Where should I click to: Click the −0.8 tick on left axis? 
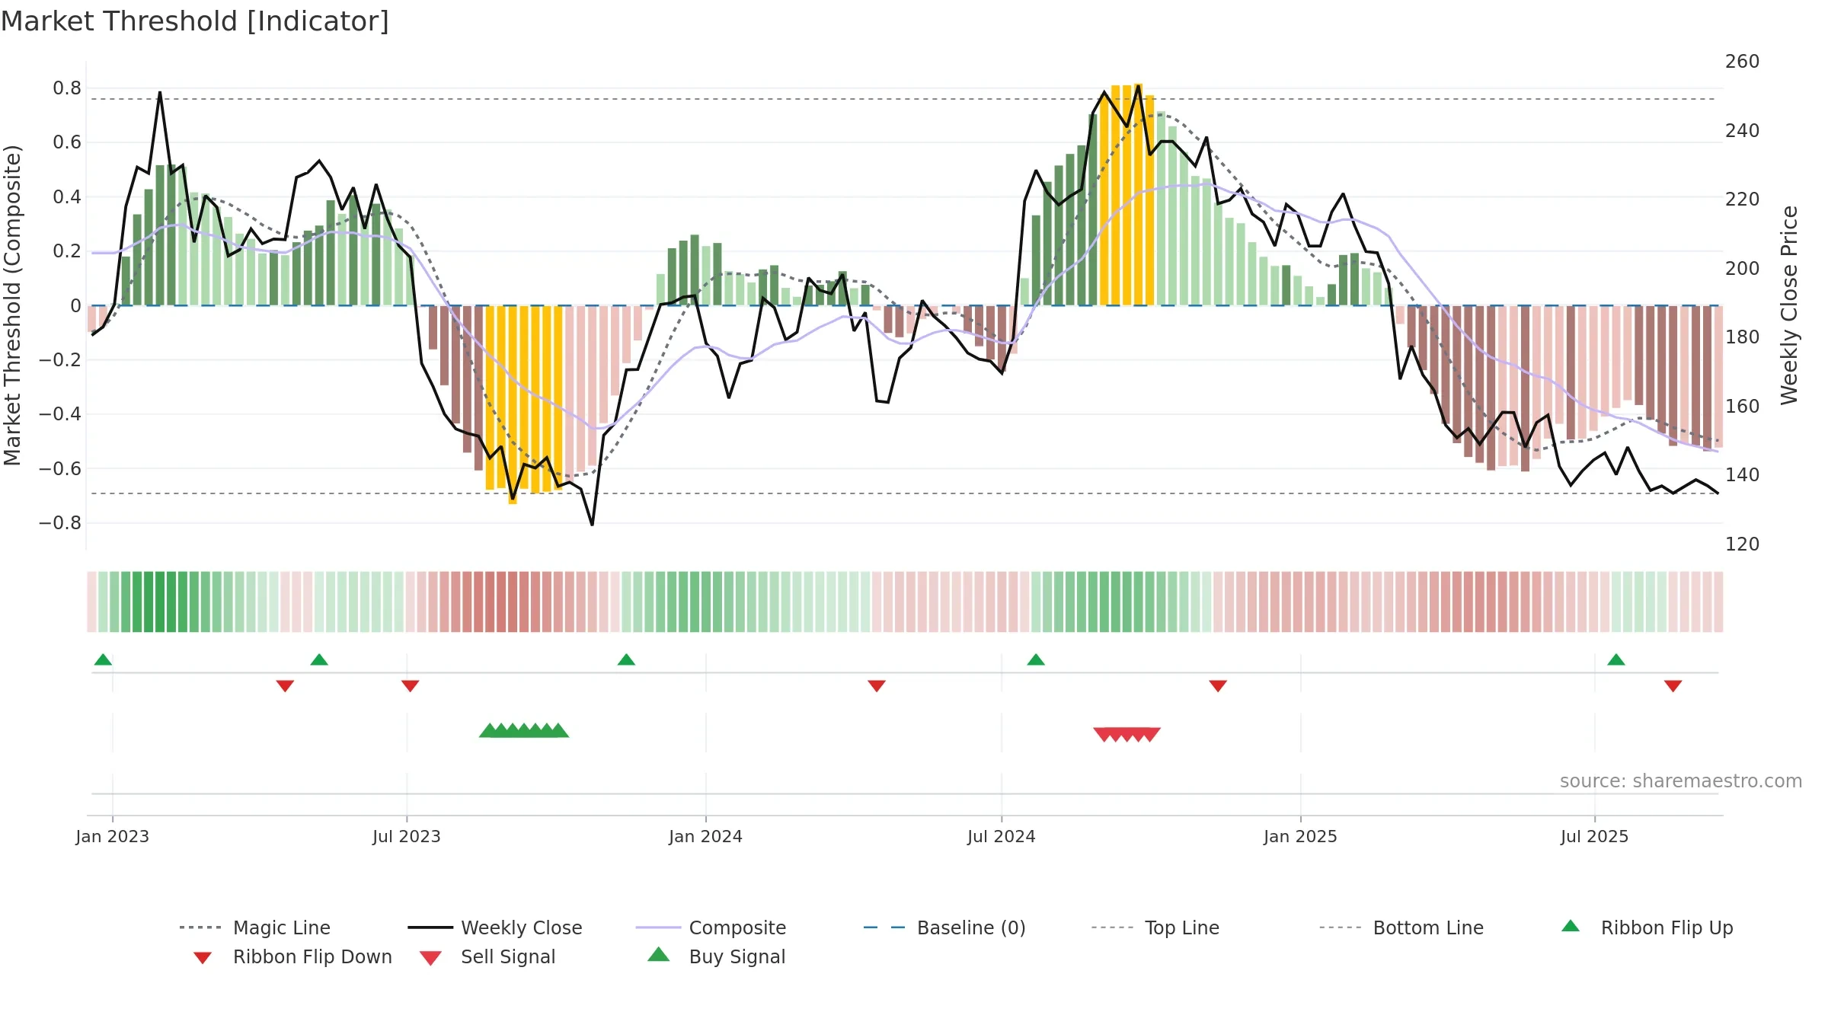pyautogui.click(x=60, y=523)
